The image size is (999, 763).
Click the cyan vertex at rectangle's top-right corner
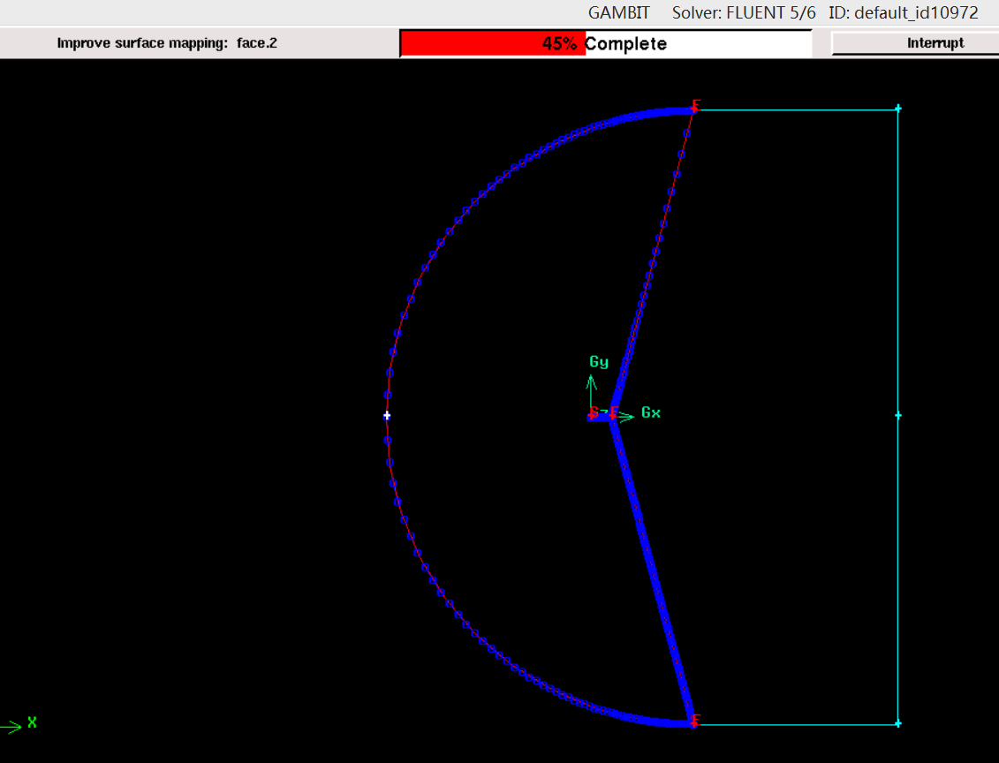(x=897, y=109)
